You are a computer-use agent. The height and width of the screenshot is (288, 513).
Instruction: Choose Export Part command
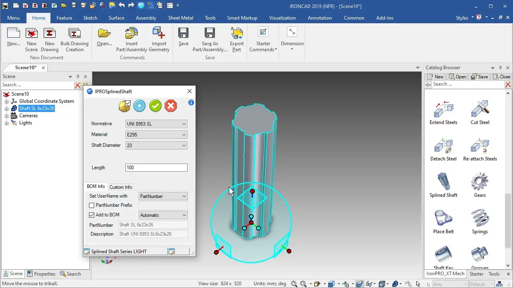click(x=237, y=40)
